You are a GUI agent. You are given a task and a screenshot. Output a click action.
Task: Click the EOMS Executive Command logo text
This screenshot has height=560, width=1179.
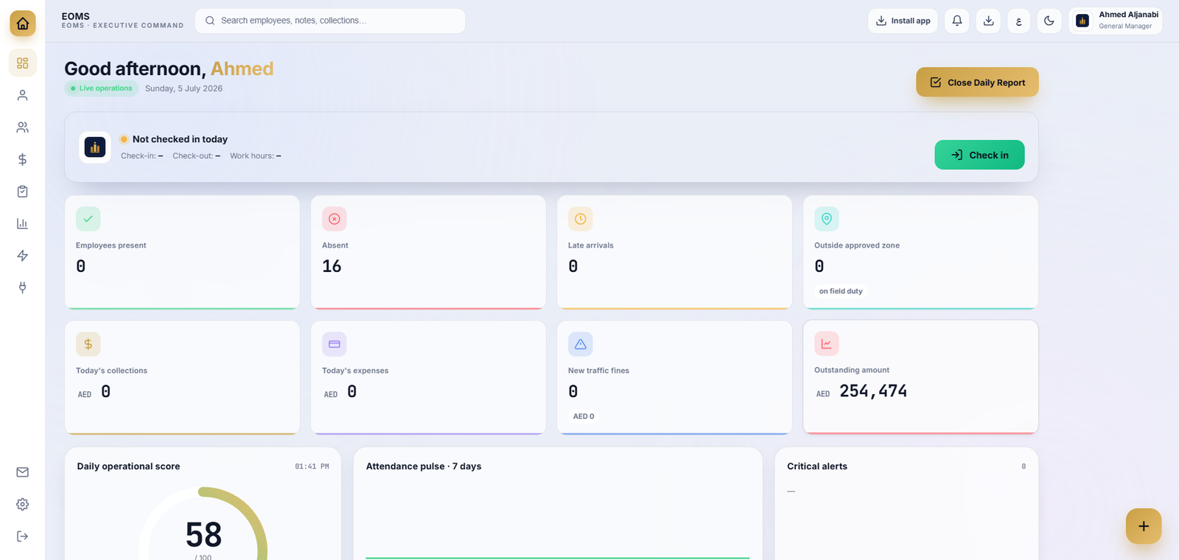[x=122, y=21]
